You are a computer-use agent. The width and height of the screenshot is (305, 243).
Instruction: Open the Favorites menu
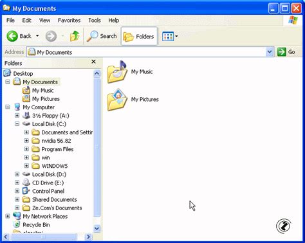click(x=69, y=21)
